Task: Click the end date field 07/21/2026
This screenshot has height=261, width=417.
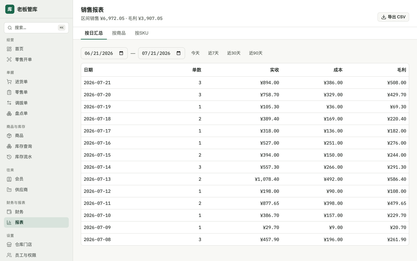Action: [162, 53]
